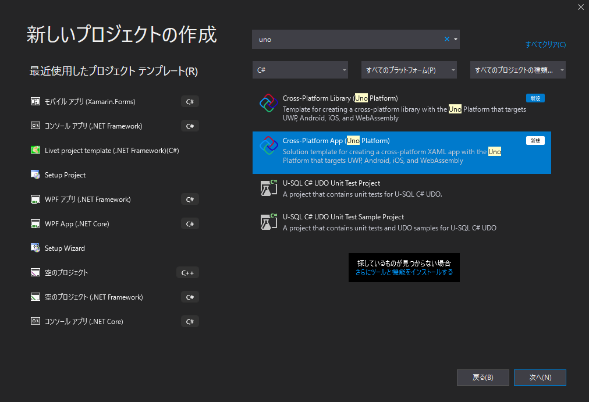Open the search history dropdown arrow
Viewport: 589px width, 402px height.
(456, 39)
